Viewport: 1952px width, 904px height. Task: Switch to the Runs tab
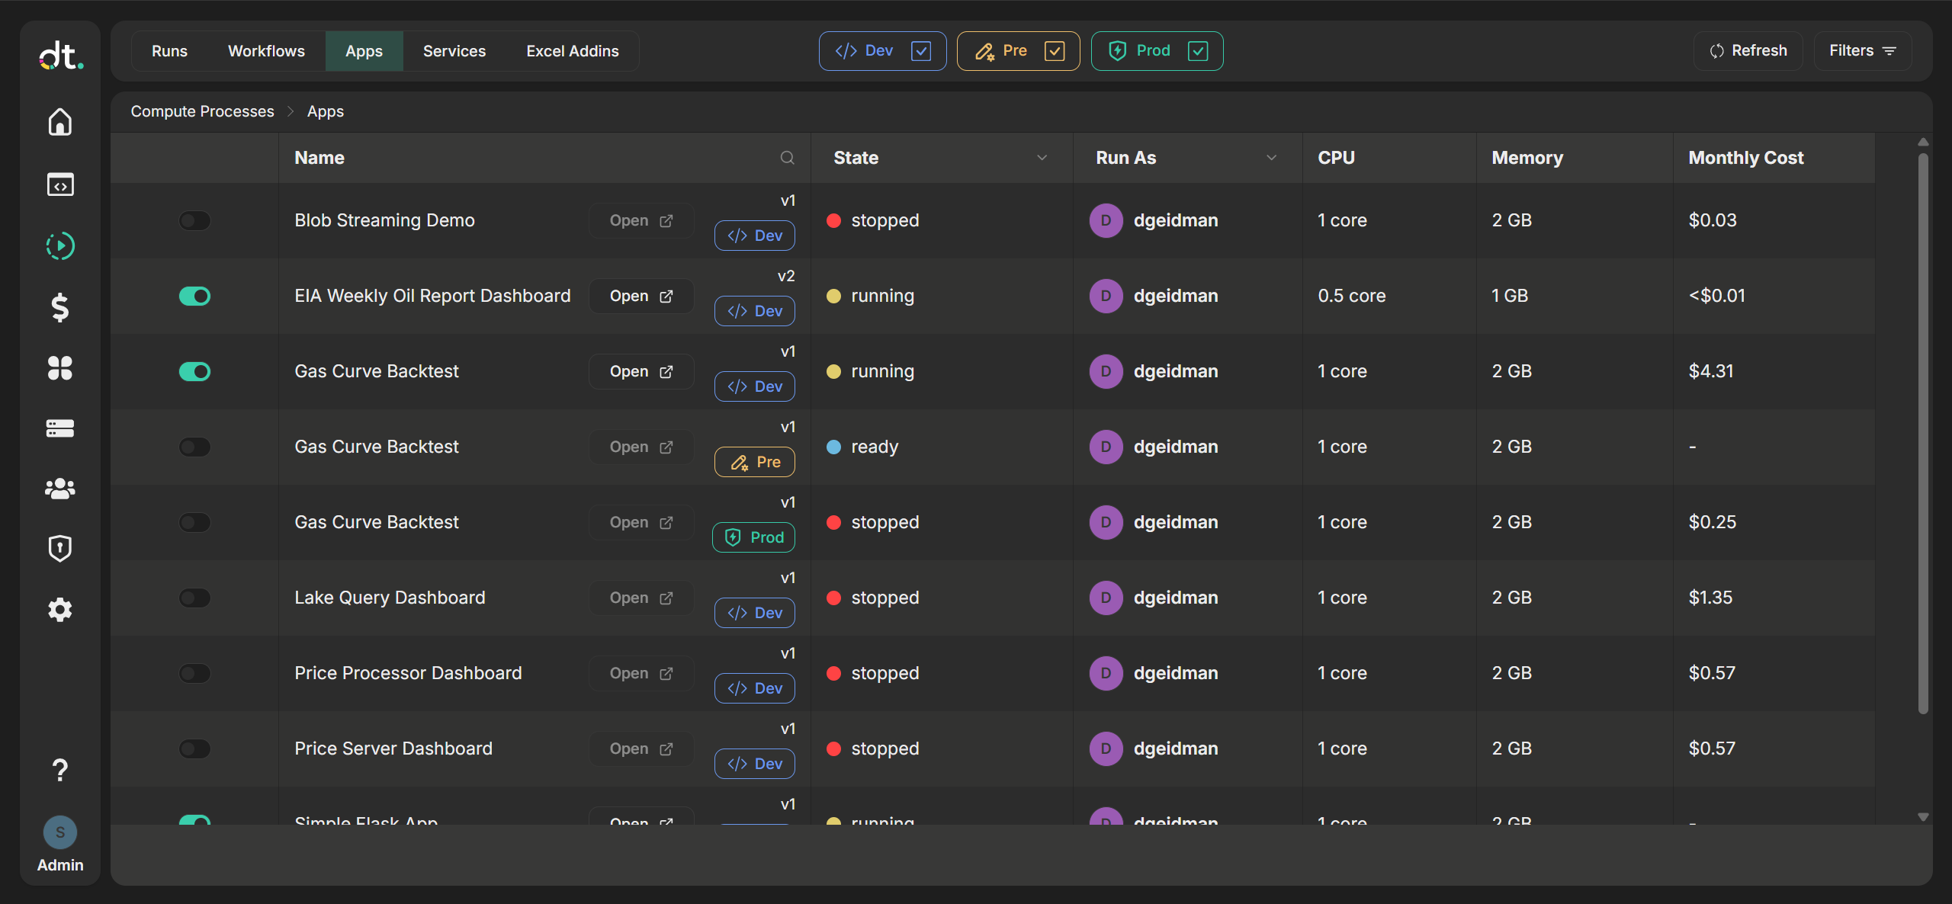[169, 51]
